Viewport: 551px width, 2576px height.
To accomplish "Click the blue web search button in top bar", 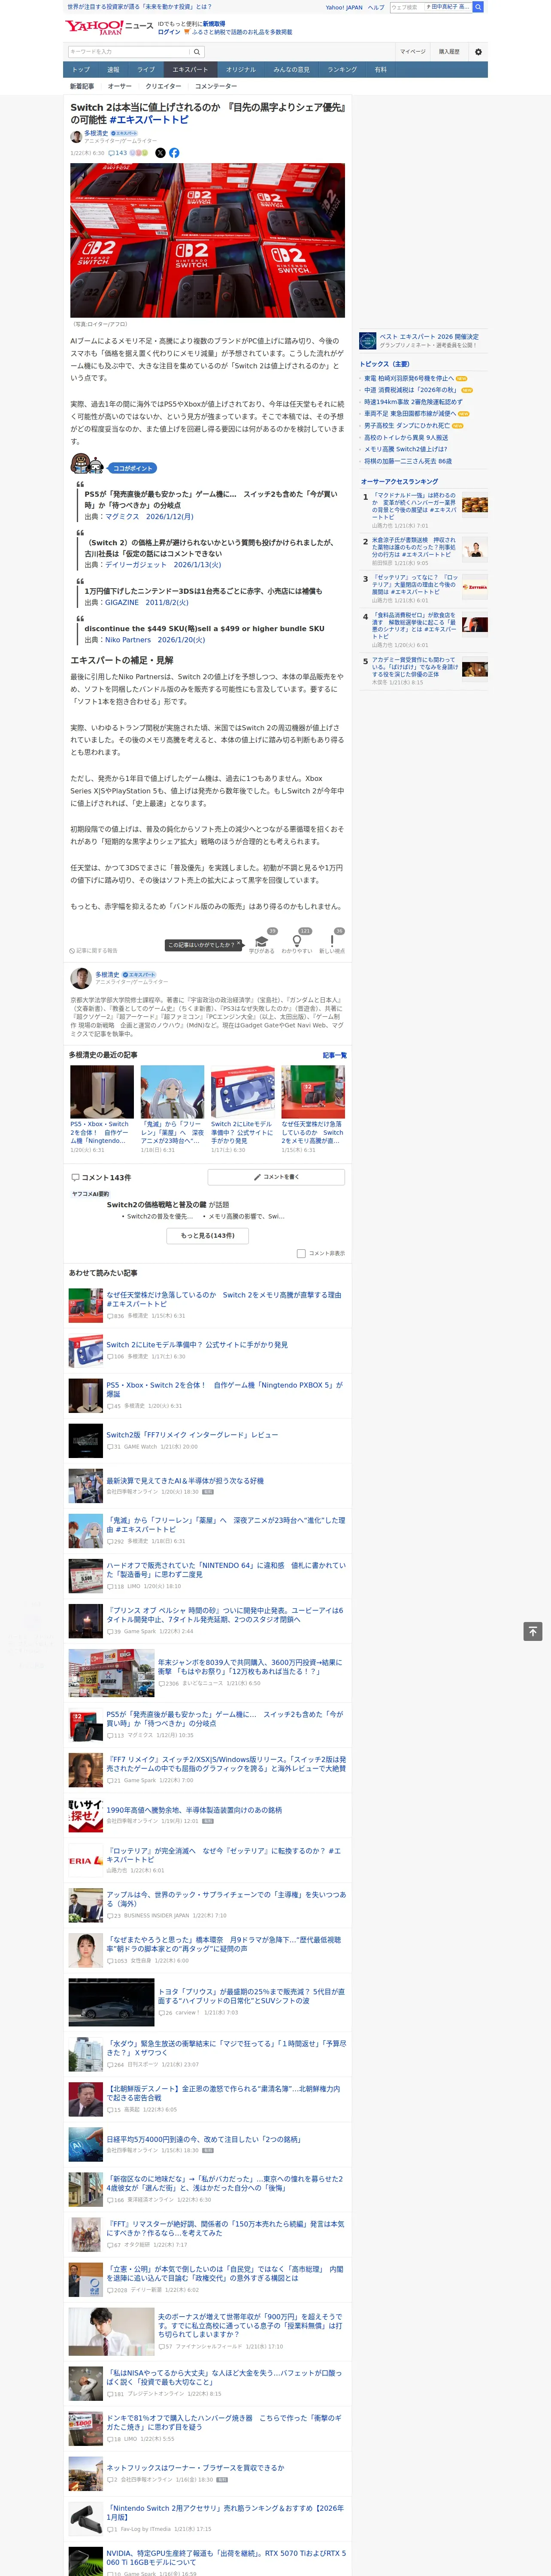I will pyautogui.click(x=478, y=7).
